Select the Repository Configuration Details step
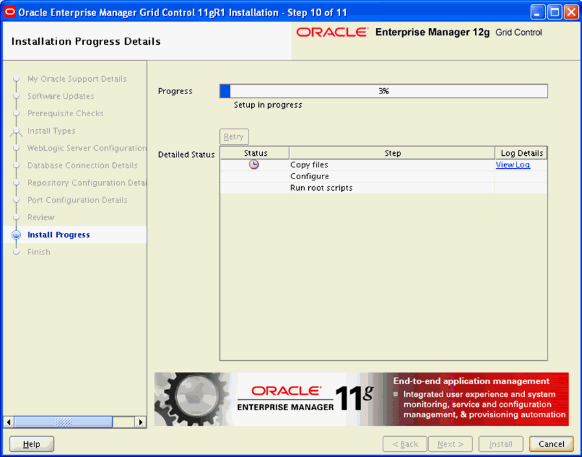582x457 pixels. (x=87, y=182)
